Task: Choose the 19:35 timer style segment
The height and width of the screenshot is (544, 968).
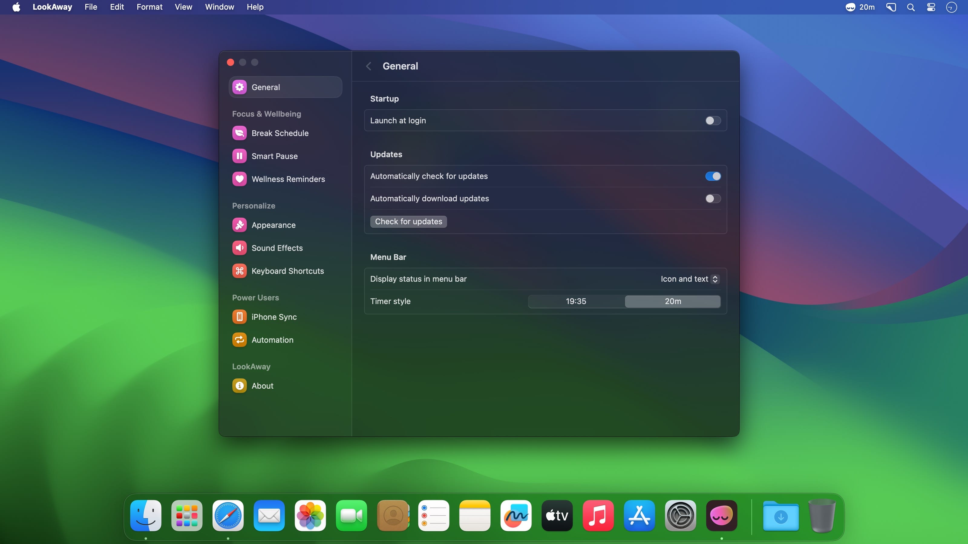Action: 576,301
